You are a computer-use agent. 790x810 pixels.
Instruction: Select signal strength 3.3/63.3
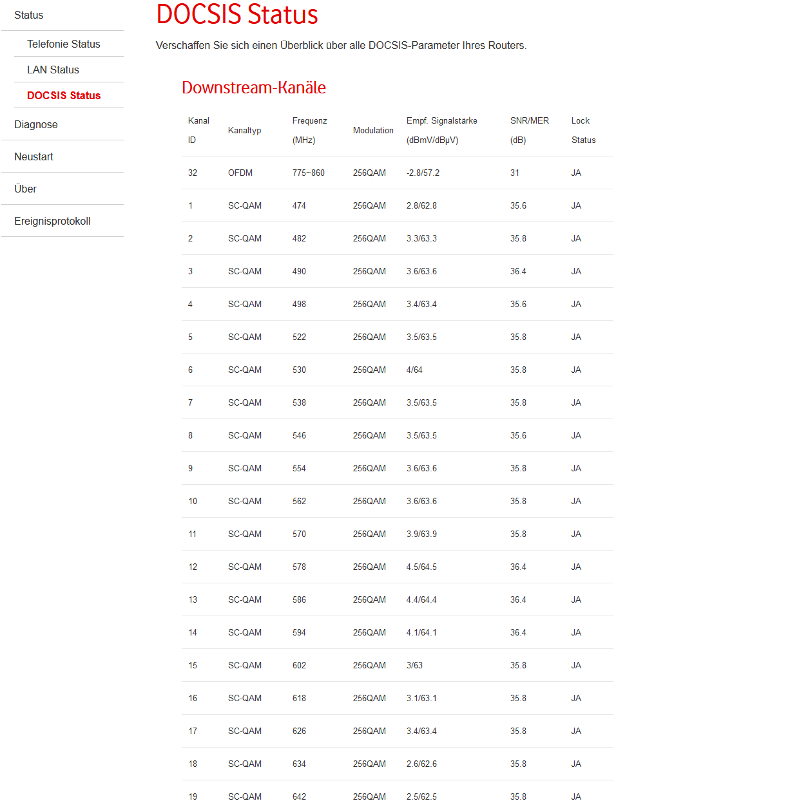tap(421, 238)
